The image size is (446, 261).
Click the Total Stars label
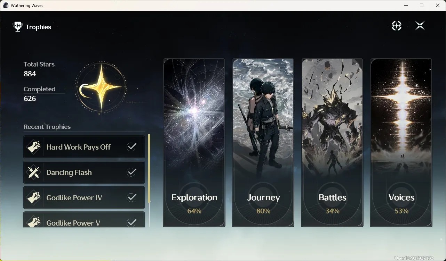coord(39,64)
